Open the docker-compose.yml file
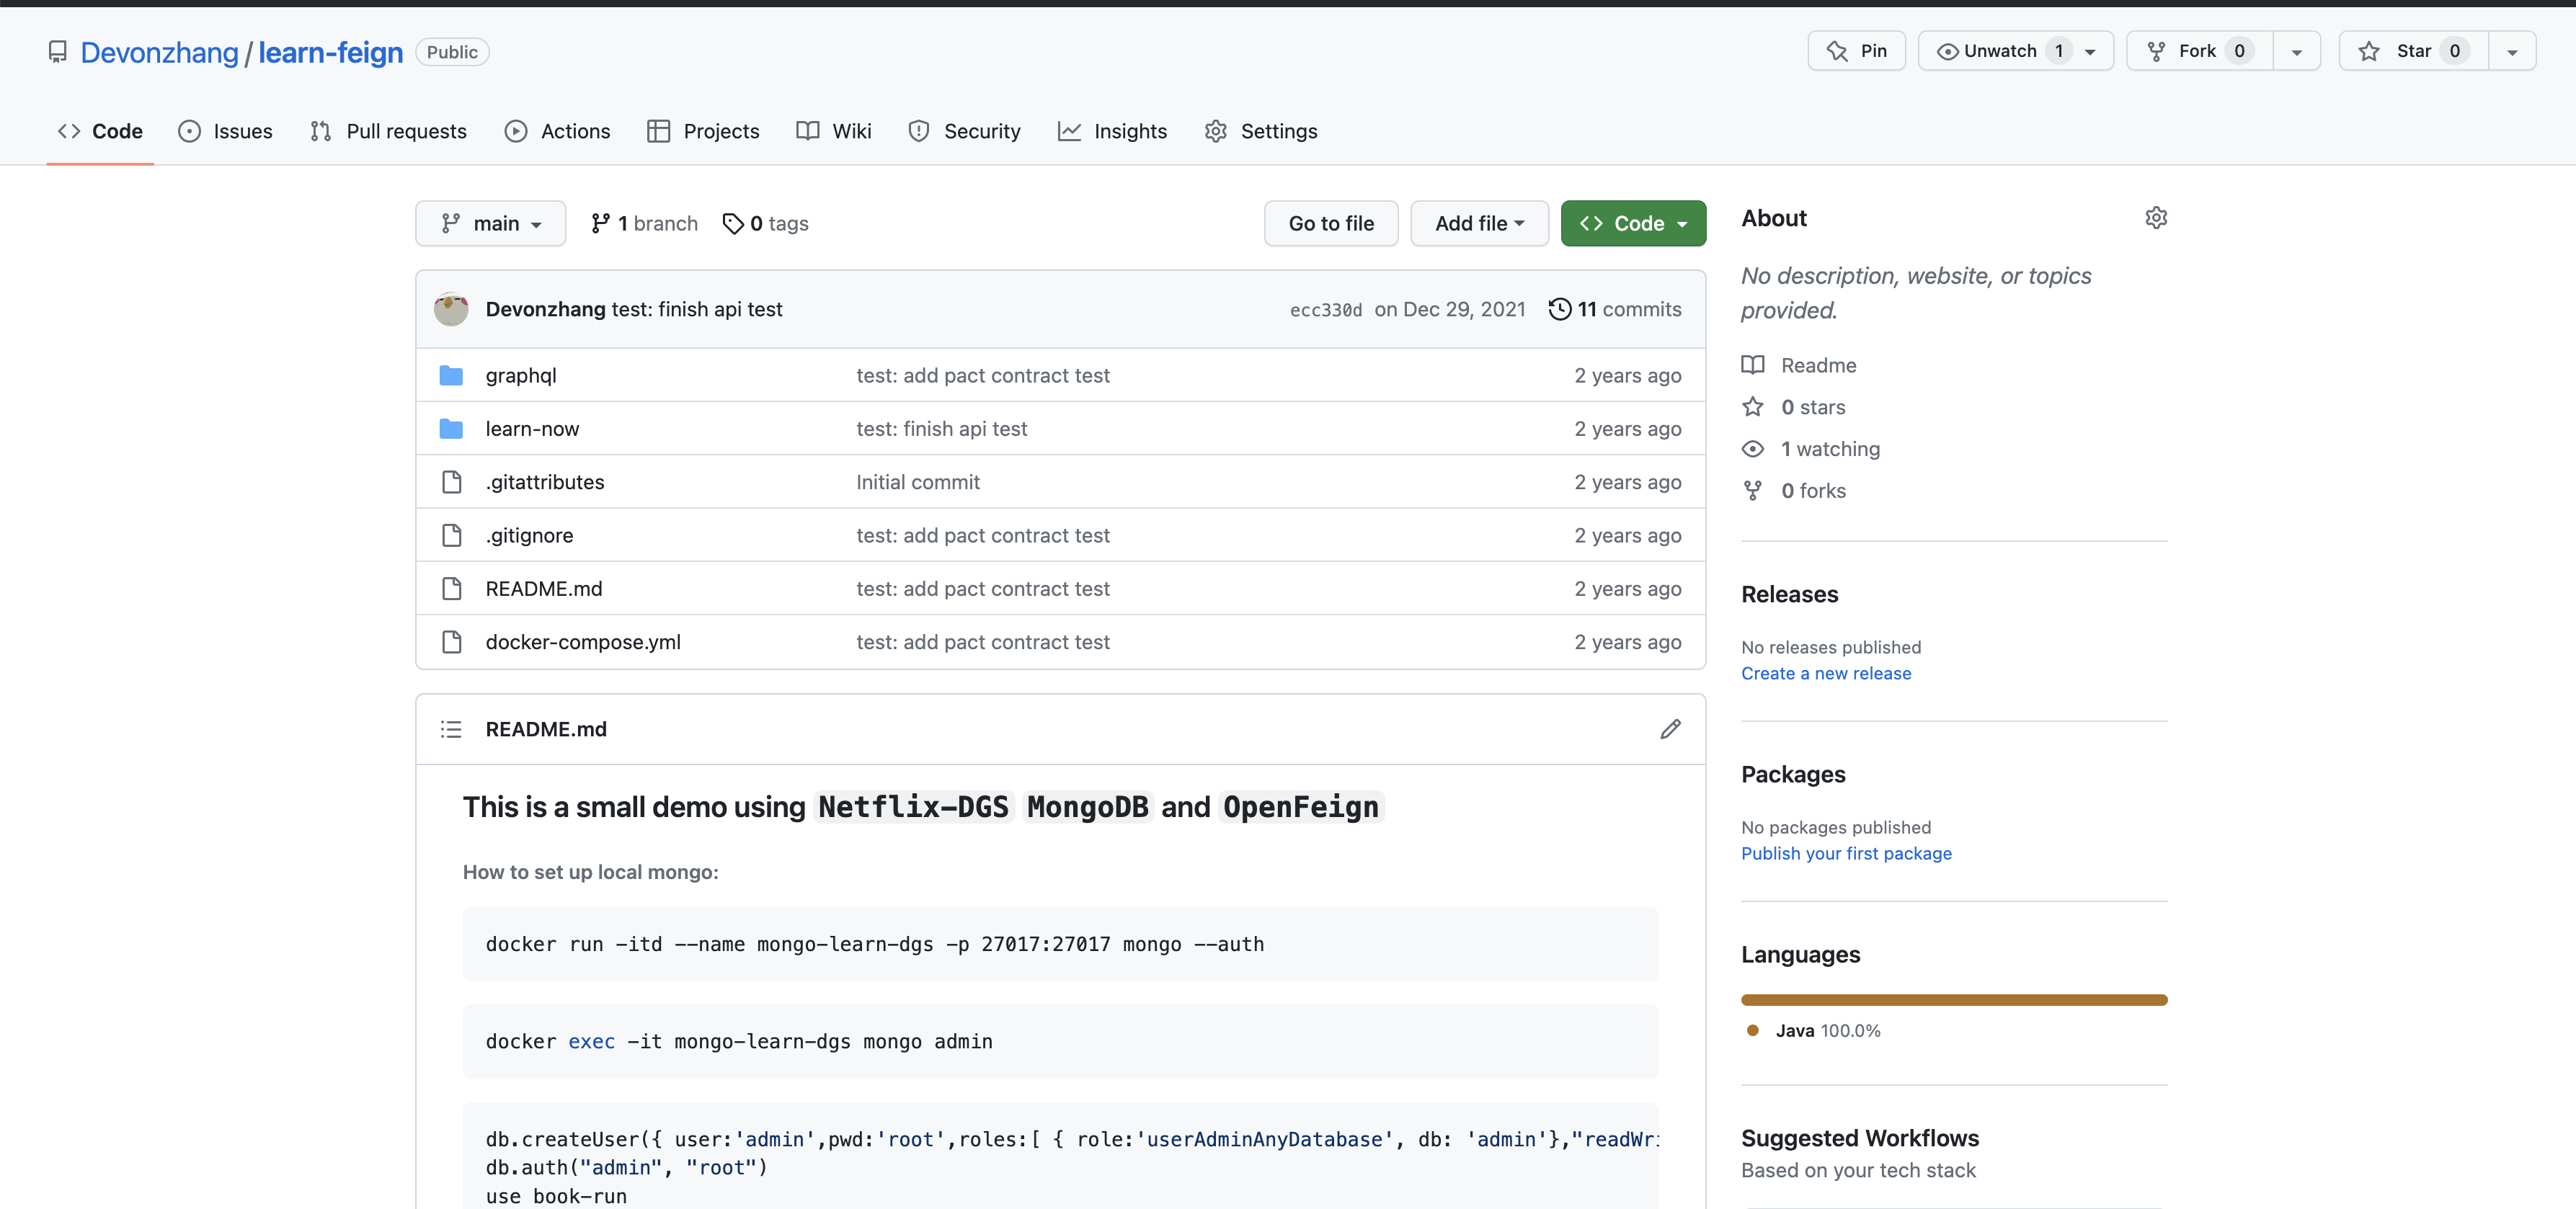This screenshot has height=1209, width=2576. [583, 642]
